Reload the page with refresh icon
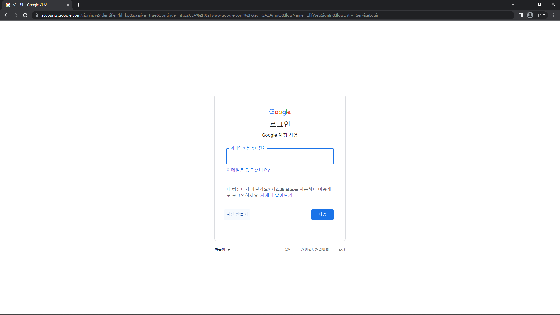 (25, 15)
